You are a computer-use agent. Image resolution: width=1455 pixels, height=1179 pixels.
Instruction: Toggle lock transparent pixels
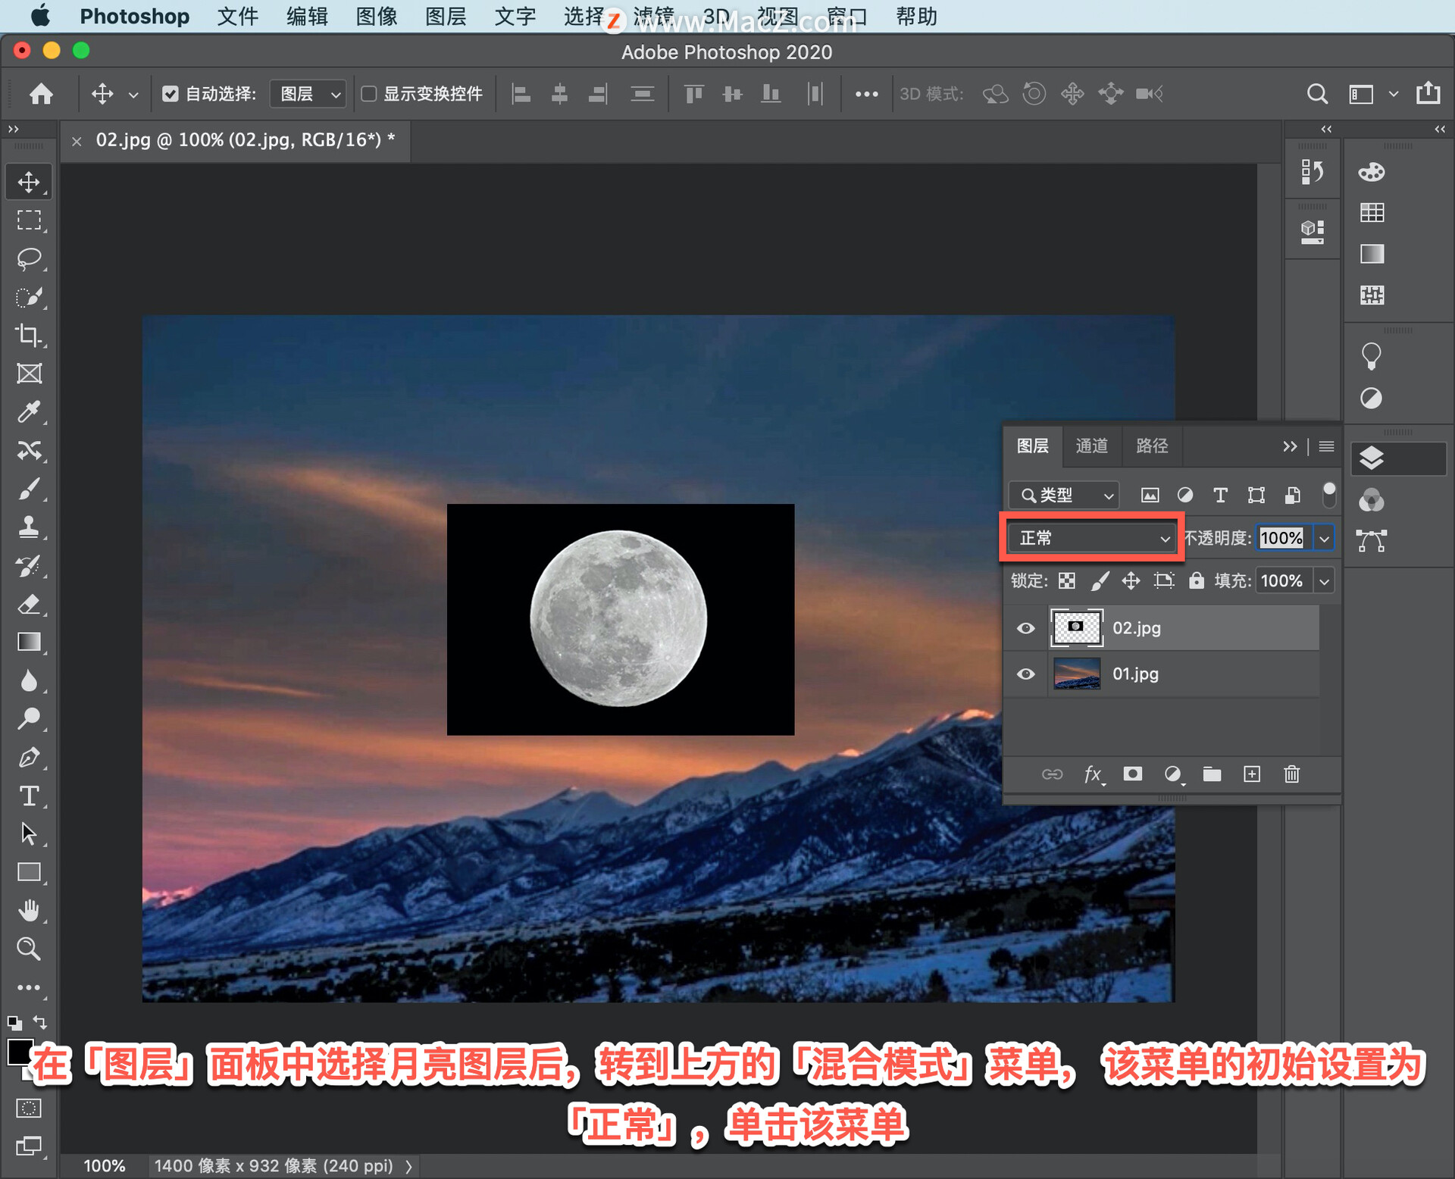click(x=1066, y=581)
